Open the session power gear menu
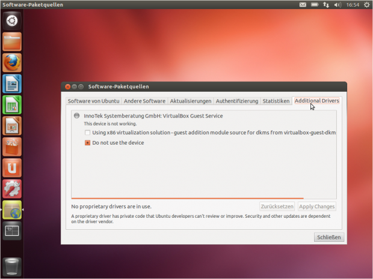This screenshot has width=373, height=279. [x=365, y=5]
